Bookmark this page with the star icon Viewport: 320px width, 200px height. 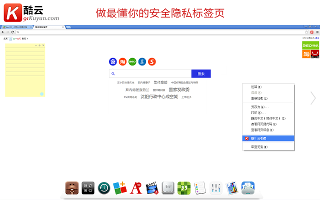306,32
